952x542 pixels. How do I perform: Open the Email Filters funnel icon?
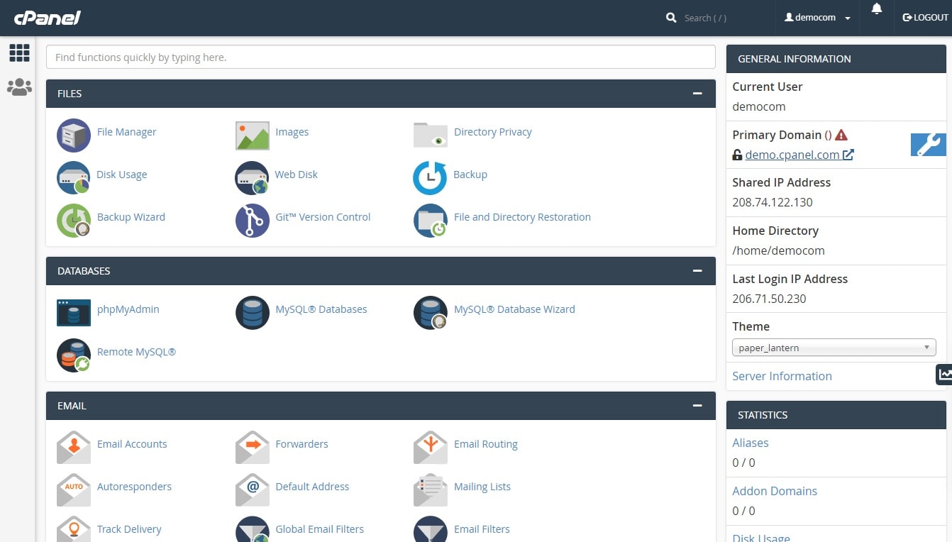tap(431, 531)
